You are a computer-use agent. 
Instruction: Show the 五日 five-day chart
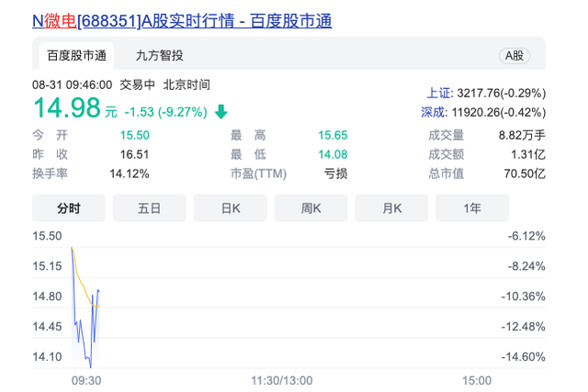pyautogui.click(x=149, y=208)
